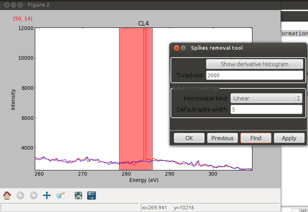
Task: Click the forward arrow for next view
Action: tap(33, 195)
